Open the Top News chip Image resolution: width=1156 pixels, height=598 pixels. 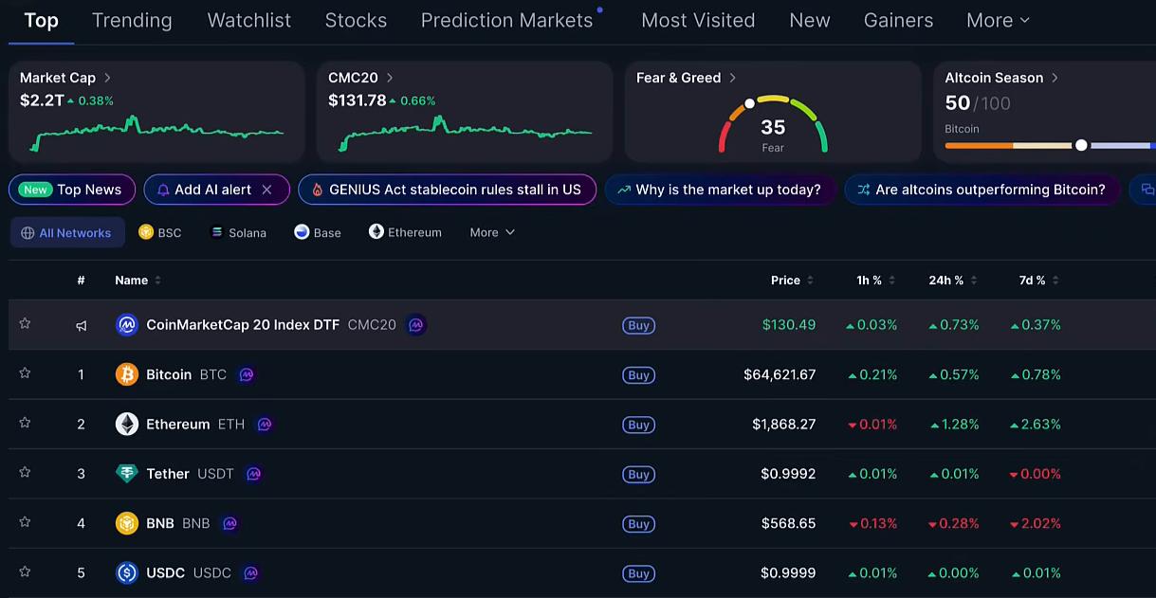point(72,190)
